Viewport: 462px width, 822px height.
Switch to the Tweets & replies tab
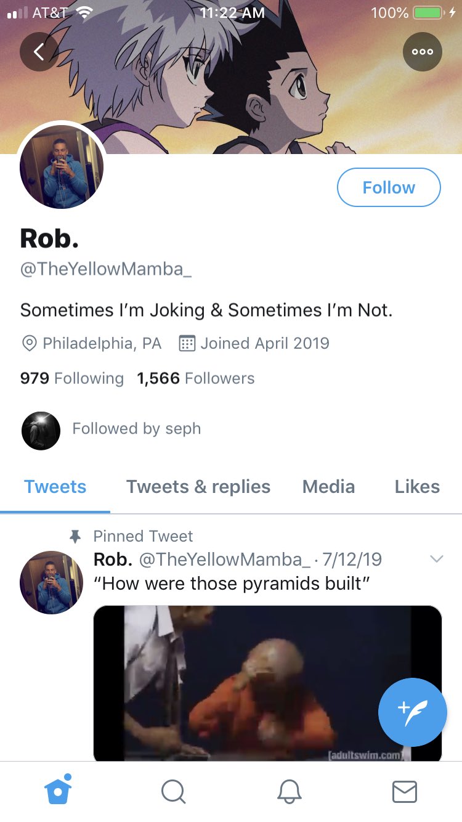(x=198, y=487)
